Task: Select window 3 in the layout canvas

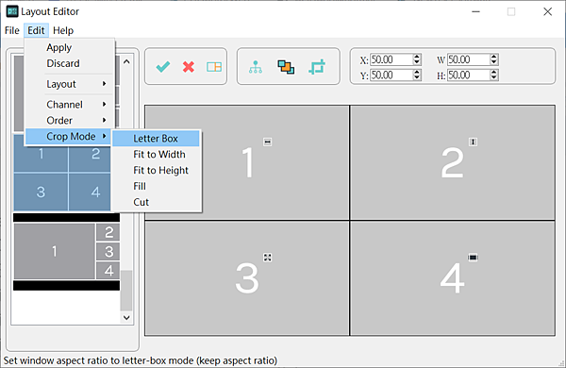Action: click(x=247, y=278)
